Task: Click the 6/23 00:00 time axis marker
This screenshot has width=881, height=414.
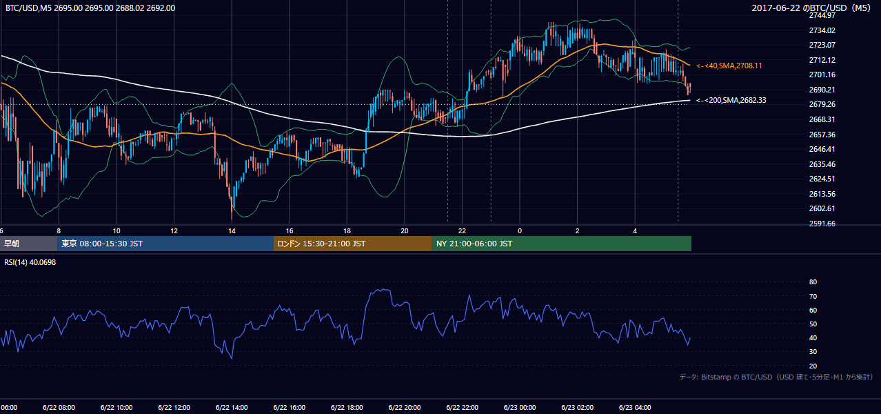Action: [520, 407]
